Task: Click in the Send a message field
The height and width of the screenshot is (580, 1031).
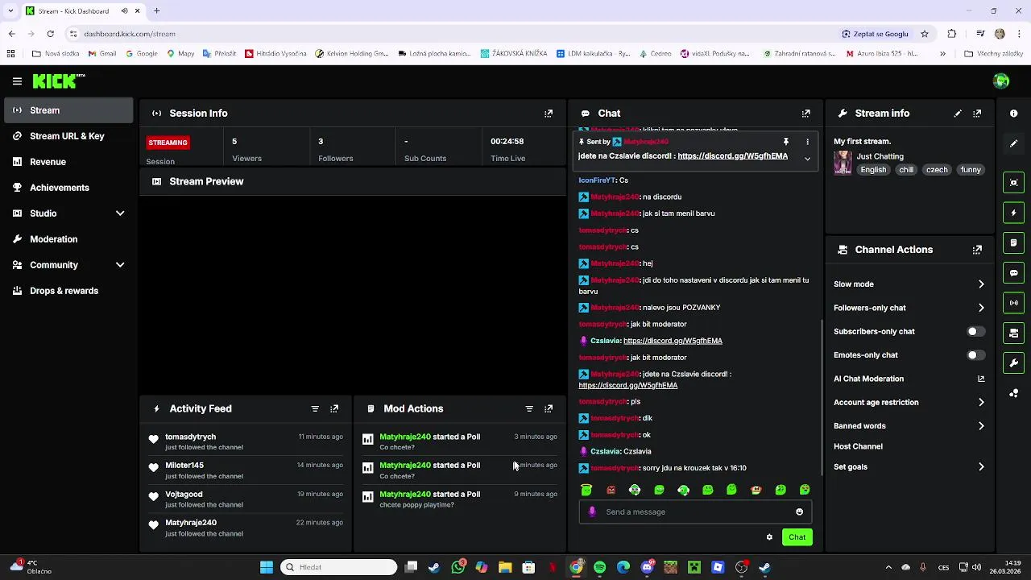Action: 694,512
